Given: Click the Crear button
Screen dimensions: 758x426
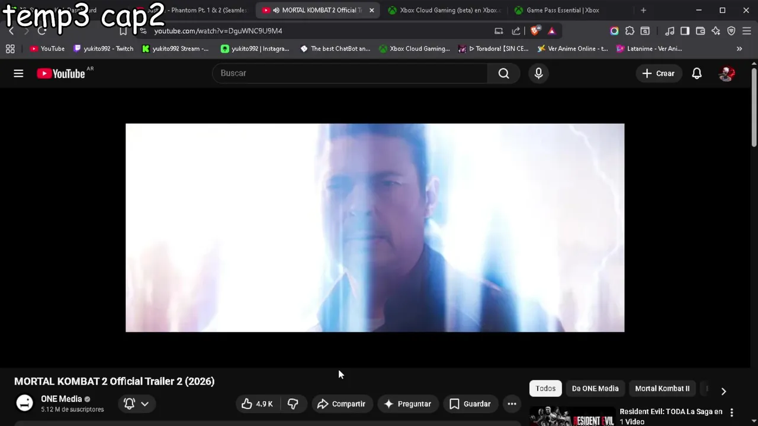Looking at the screenshot, I should click(659, 73).
